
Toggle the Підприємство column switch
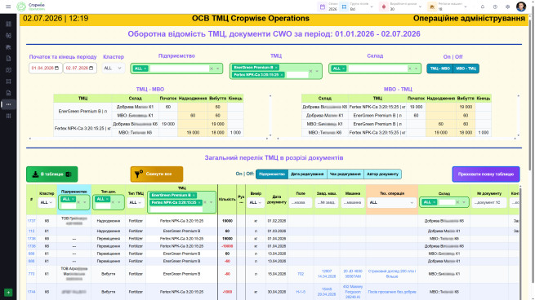coord(272,174)
